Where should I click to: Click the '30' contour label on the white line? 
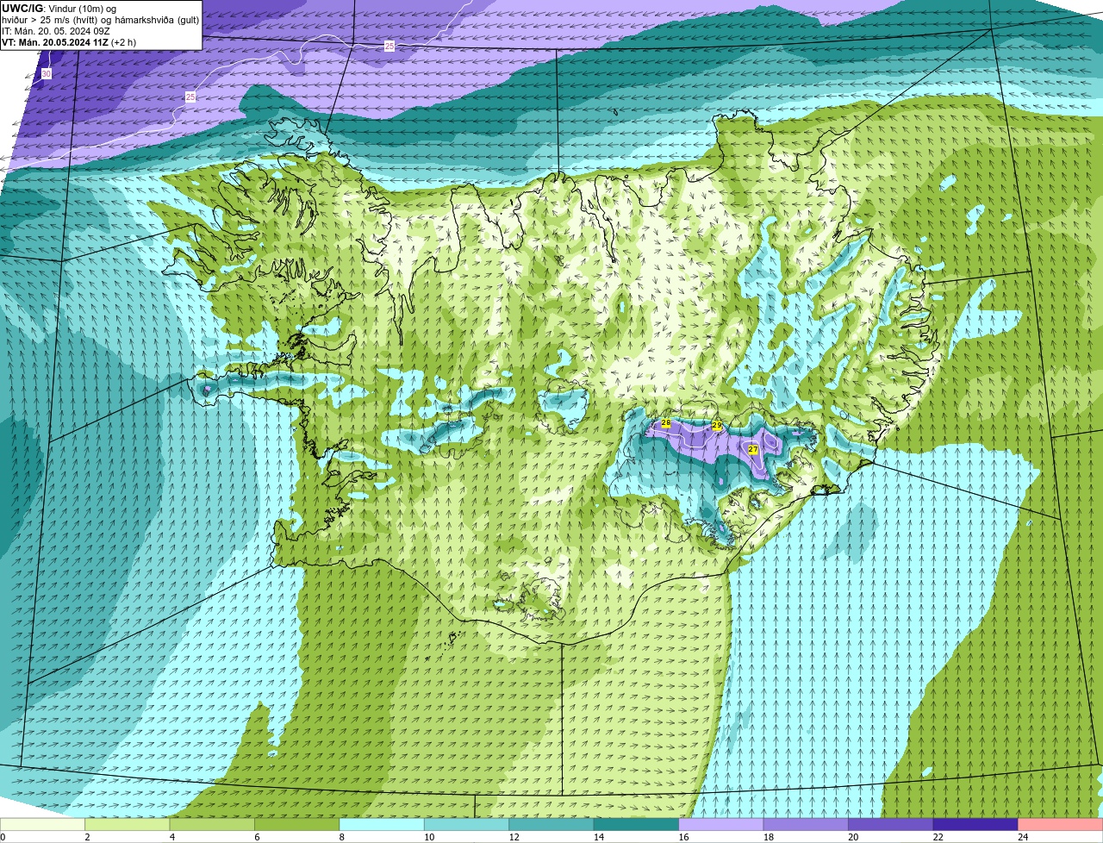47,74
